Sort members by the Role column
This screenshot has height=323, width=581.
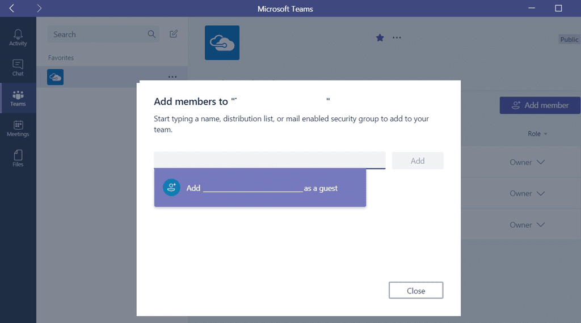[x=537, y=134]
